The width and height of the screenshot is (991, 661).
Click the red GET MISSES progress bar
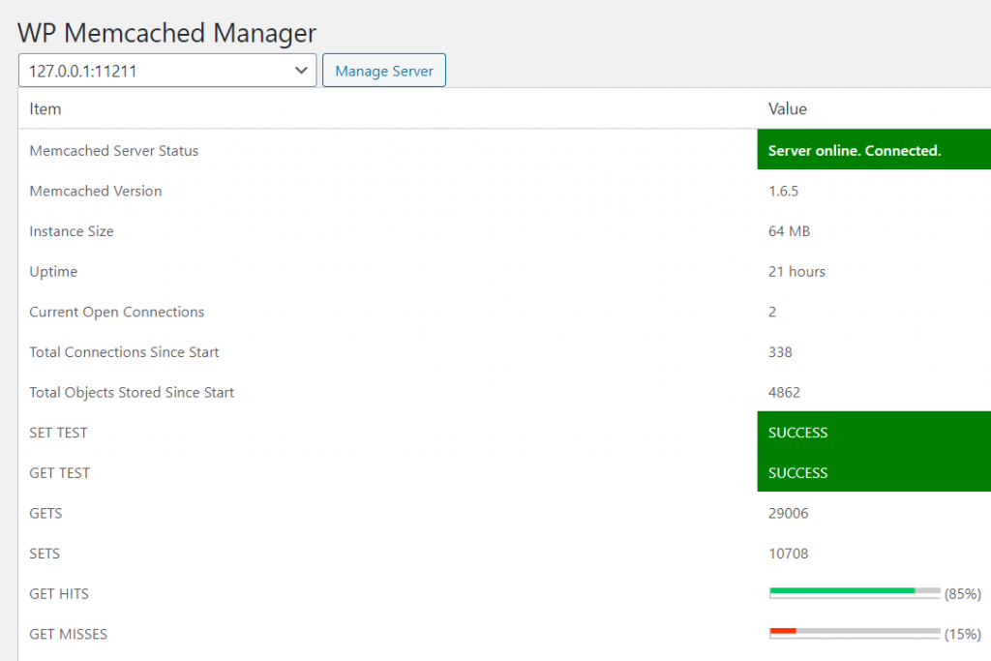coord(783,631)
